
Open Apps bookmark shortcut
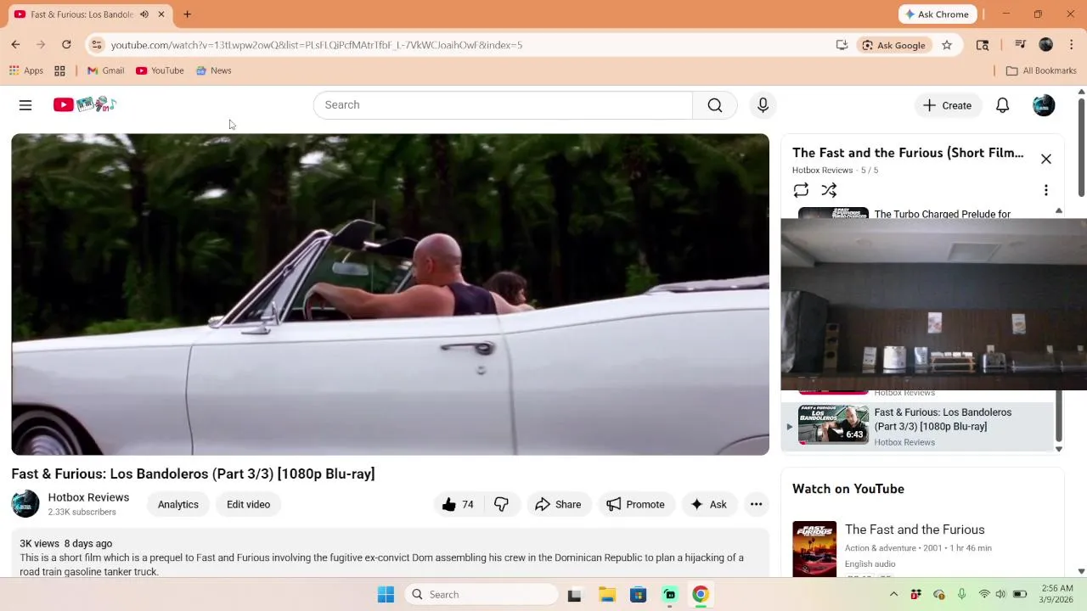coord(26,70)
